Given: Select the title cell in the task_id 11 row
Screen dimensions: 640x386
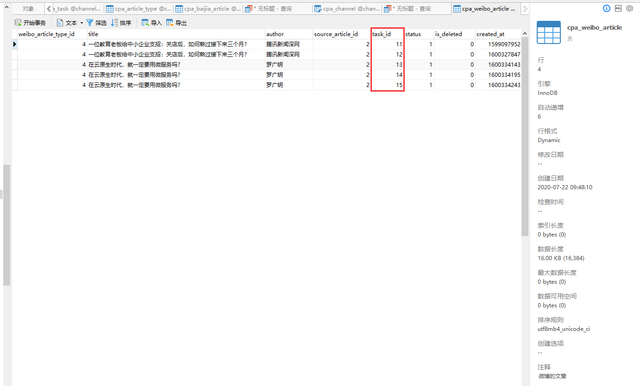Looking at the screenshot, I should pyautogui.click(x=176, y=44).
